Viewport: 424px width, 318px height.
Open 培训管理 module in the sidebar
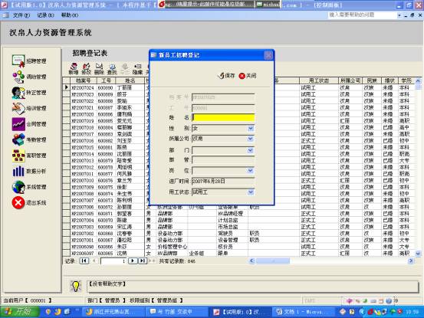[x=29, y=108]
